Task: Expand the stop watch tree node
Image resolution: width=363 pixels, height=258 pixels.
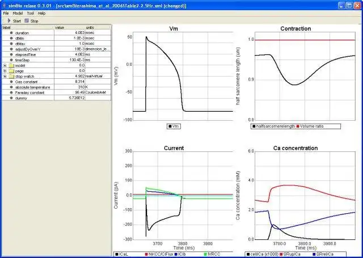Action: [5, 77]
